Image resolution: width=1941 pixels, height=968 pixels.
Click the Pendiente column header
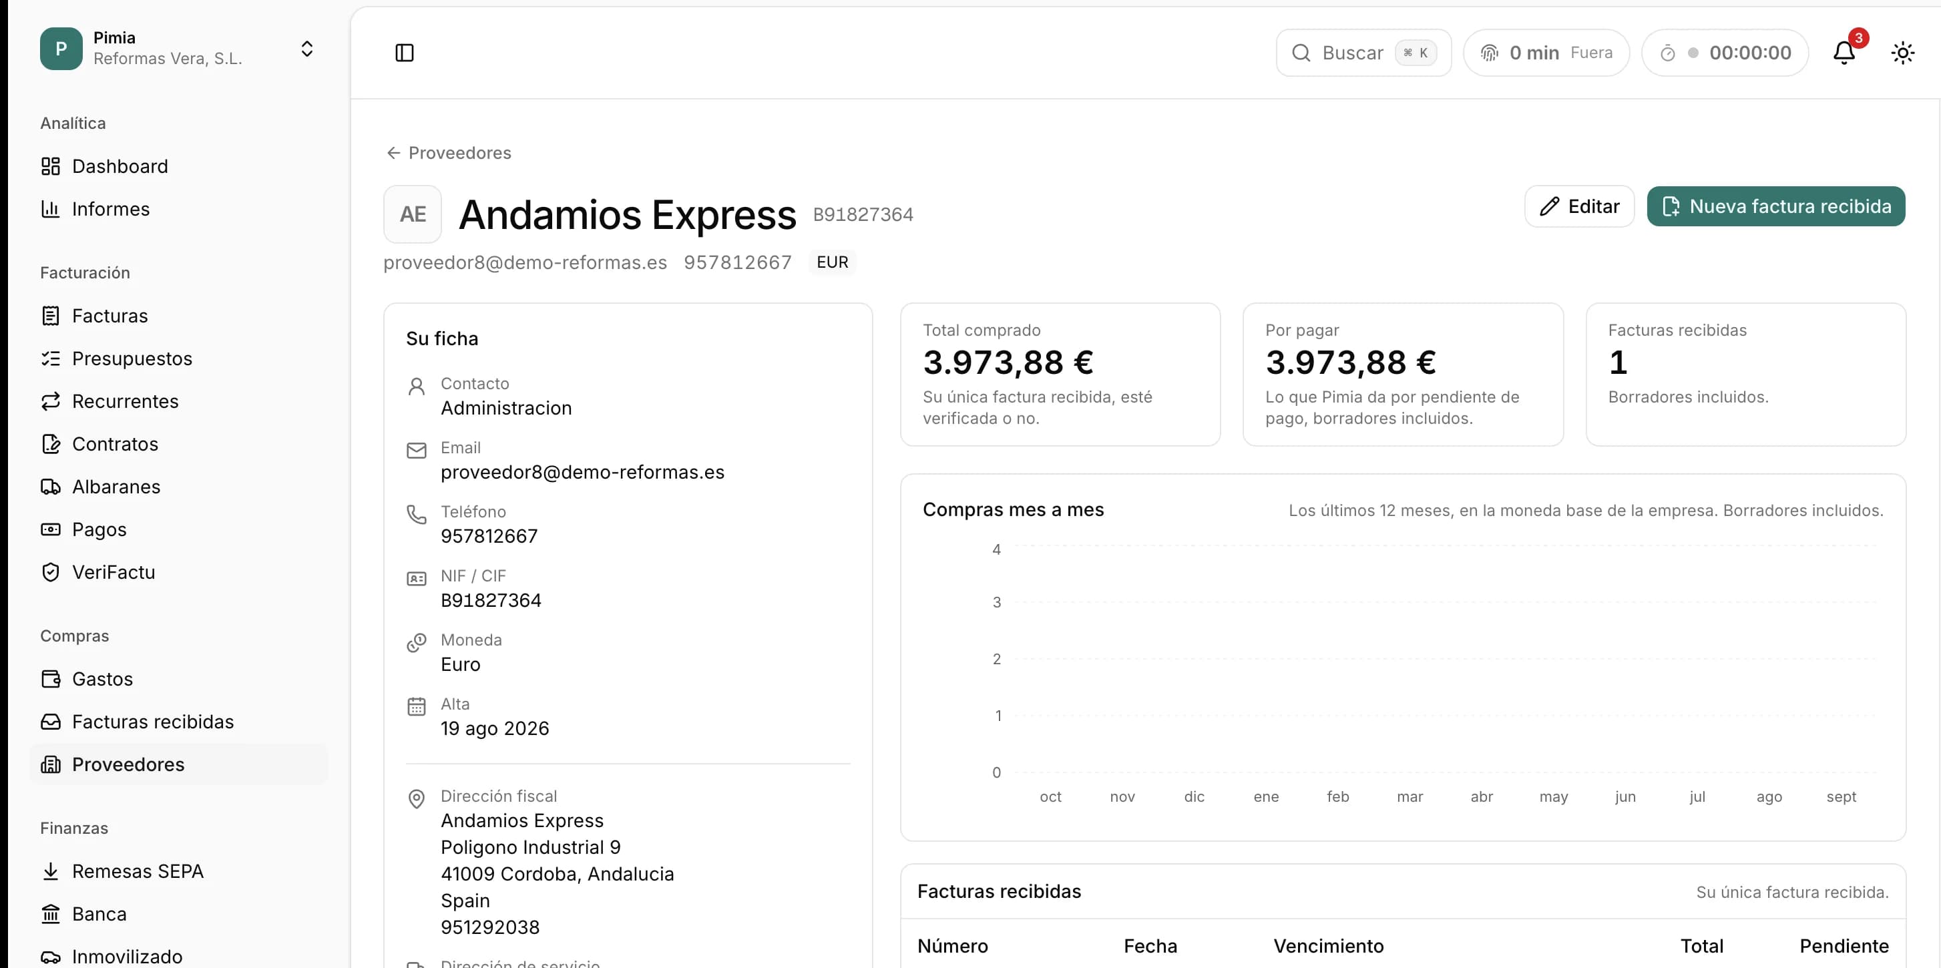(x=1845, y=946)
